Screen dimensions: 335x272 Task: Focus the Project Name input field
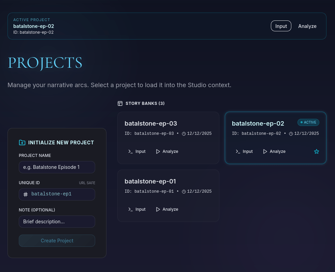coord(57,167)
